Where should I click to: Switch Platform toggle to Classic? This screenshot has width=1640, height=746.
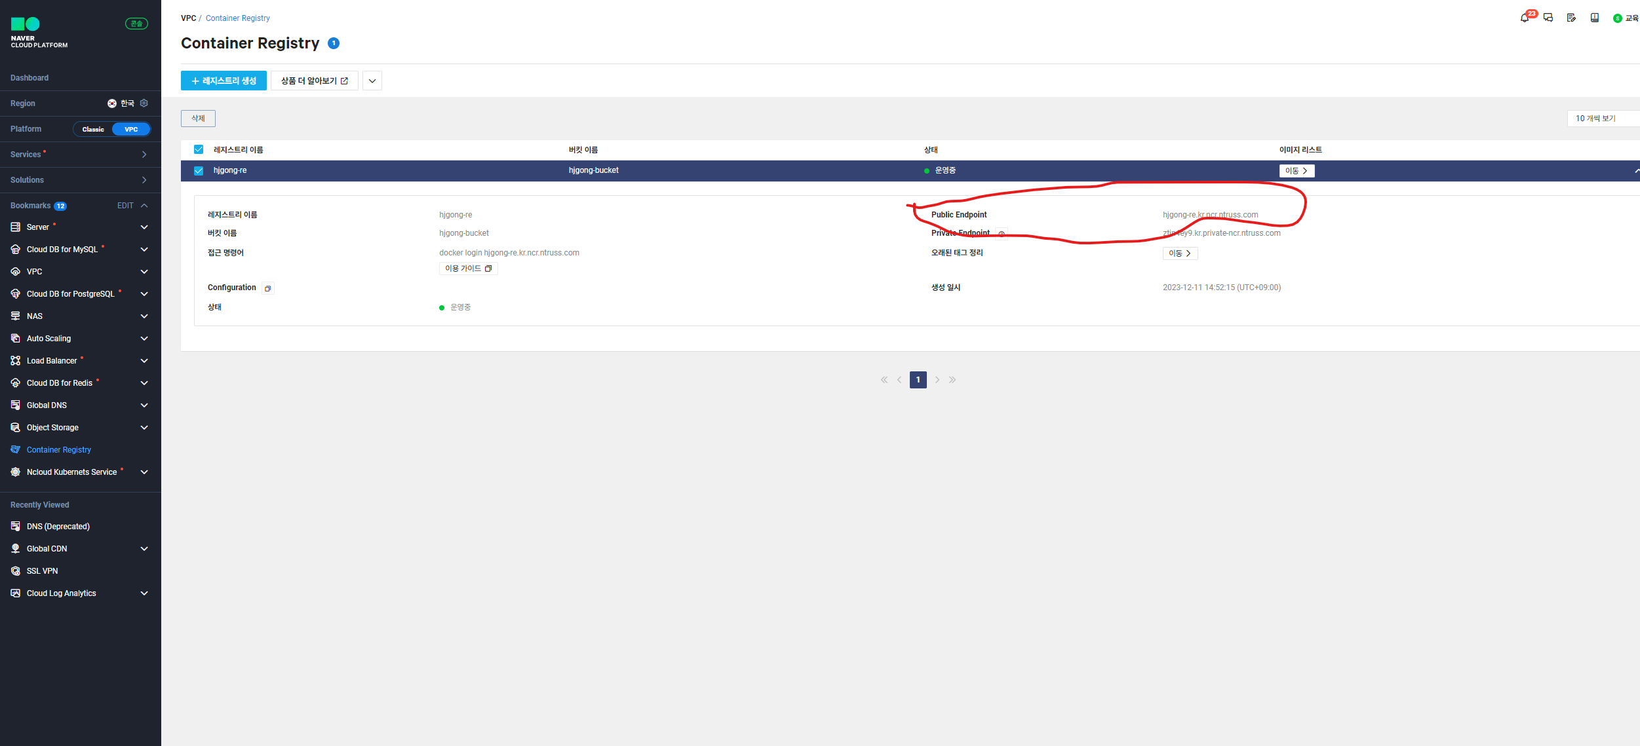coord(93,129)
